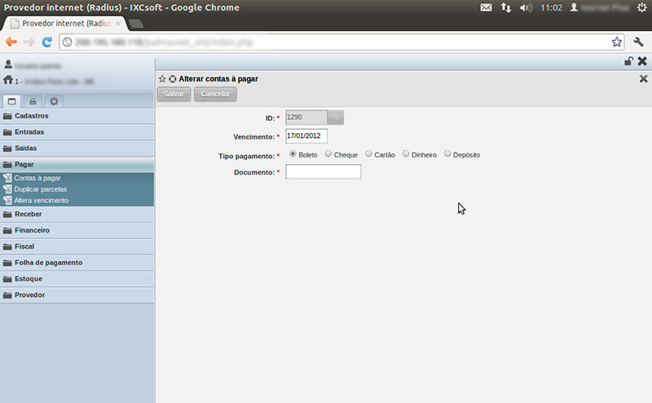Expand the Folha de pagamento folder
This screenshot has width=652, height=403.
[x=77, y=263]
